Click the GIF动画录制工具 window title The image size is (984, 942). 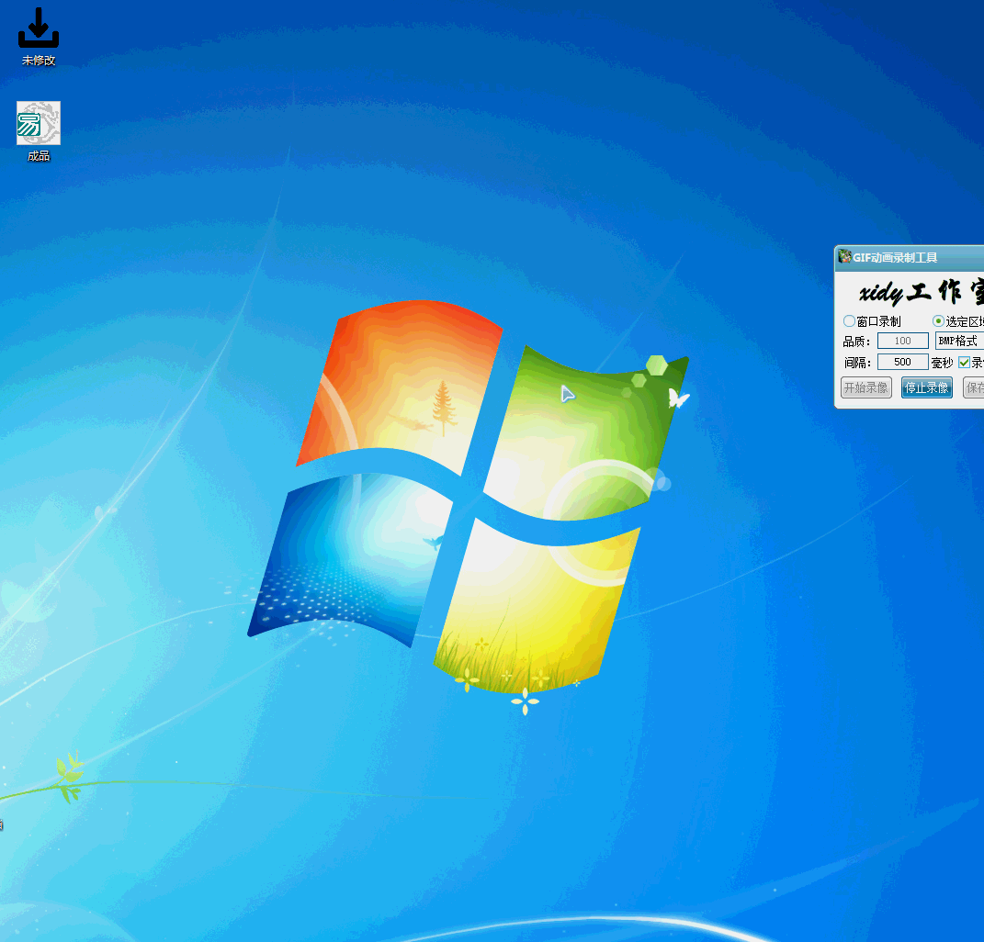click(895, 257)
